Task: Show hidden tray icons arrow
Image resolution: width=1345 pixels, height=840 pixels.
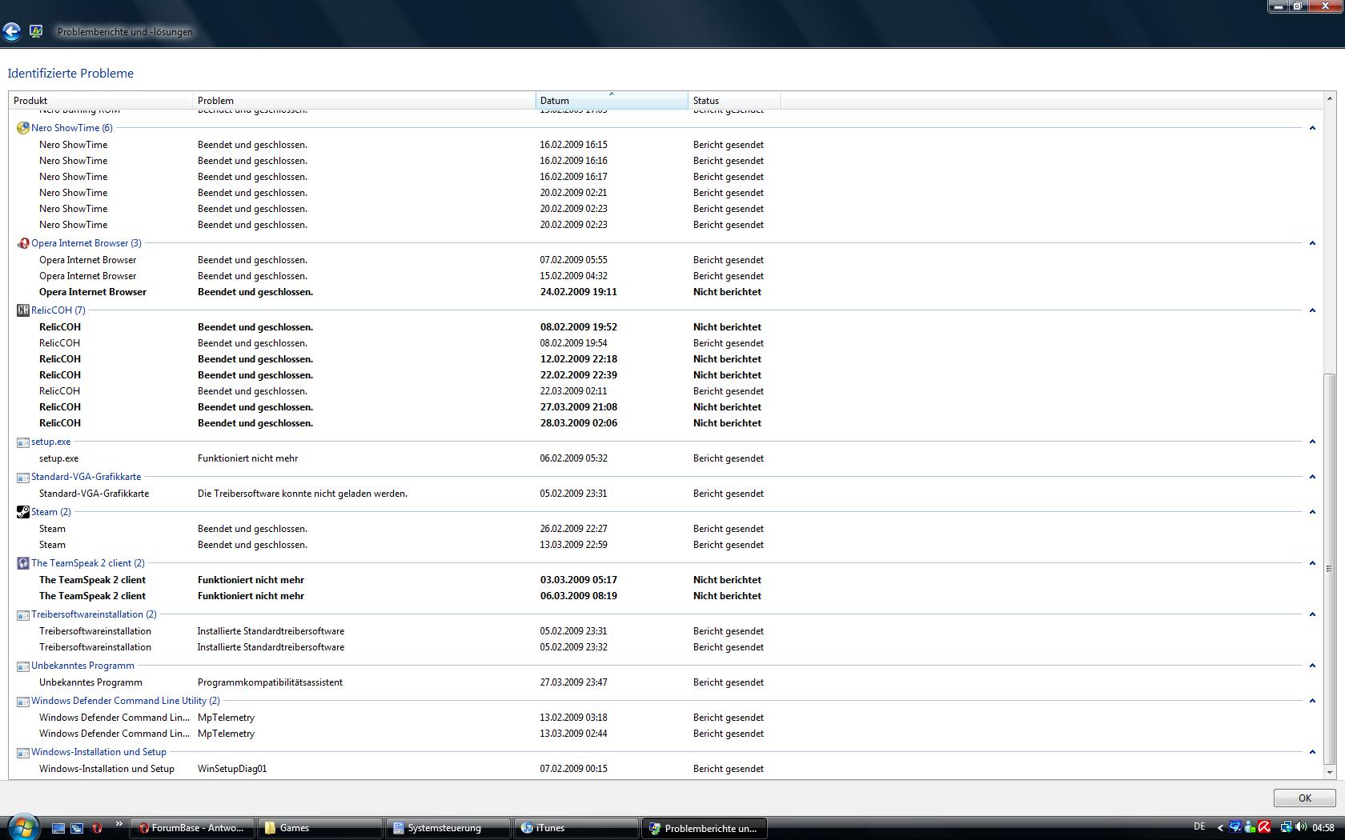Action: coord(1220,828)
